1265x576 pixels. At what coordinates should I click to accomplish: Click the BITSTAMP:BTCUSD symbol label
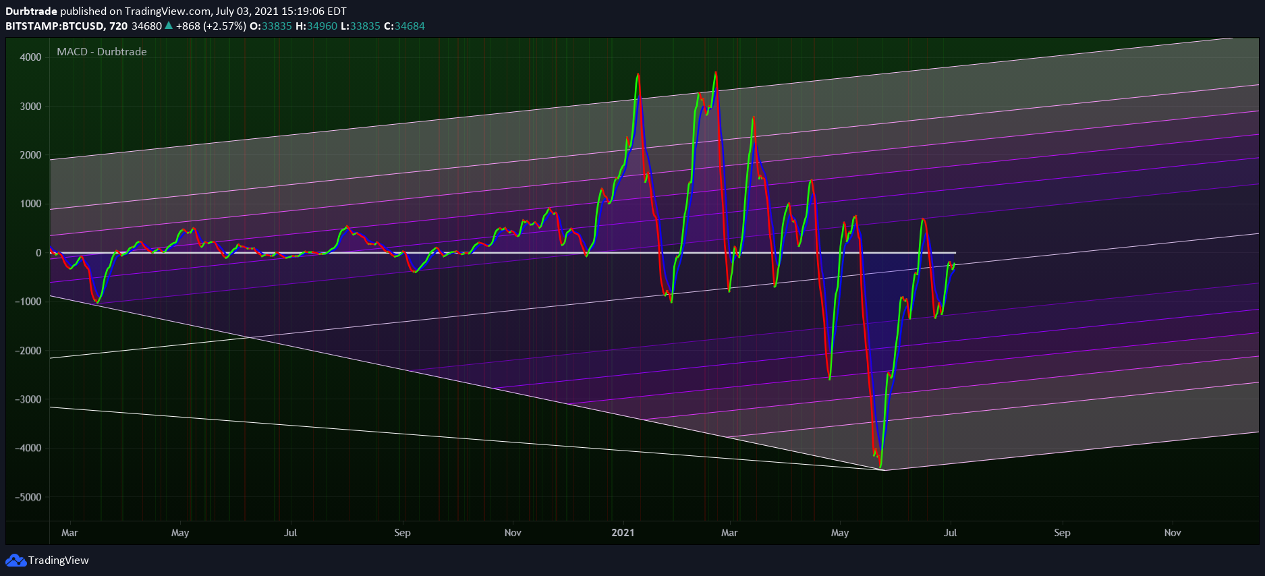tap(55, 26)
